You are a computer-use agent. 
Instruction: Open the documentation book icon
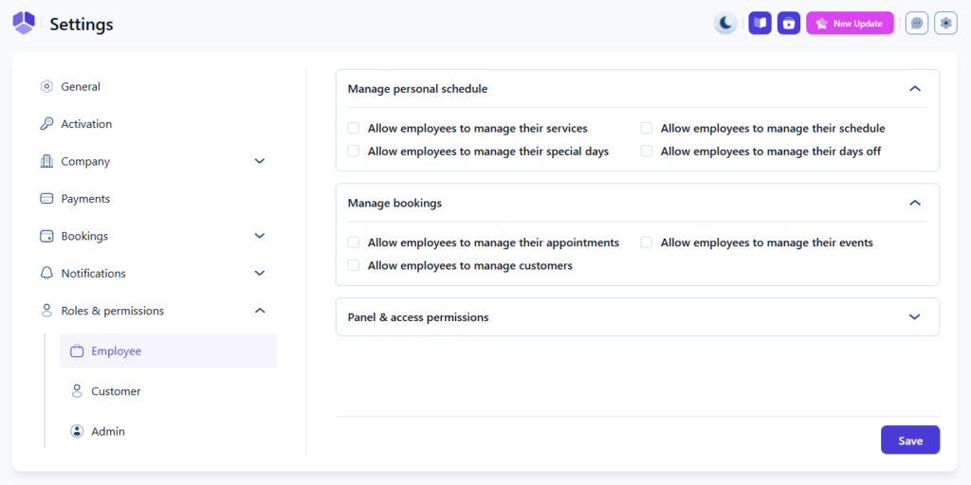[760, 24]
